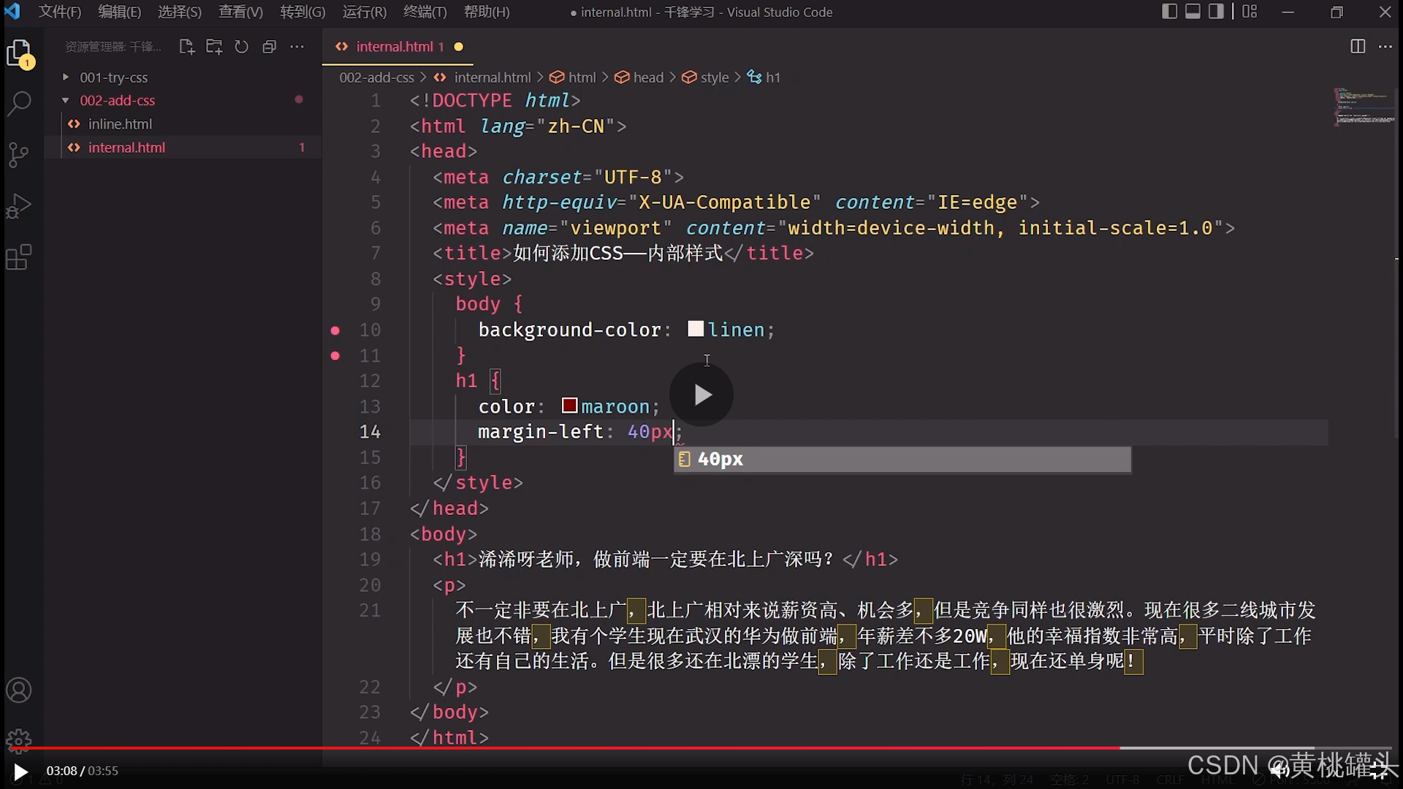The width and height of the screenshot is (1403, 789).
Task: Open customize layout icon
Action: [1250, 12]
